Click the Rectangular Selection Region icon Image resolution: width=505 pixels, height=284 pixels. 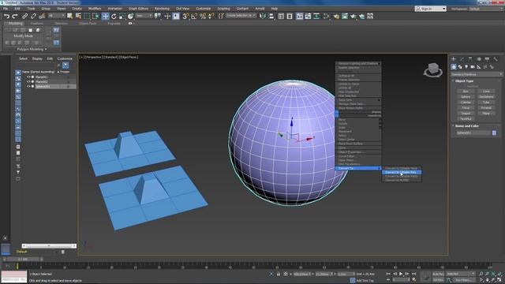87,16
